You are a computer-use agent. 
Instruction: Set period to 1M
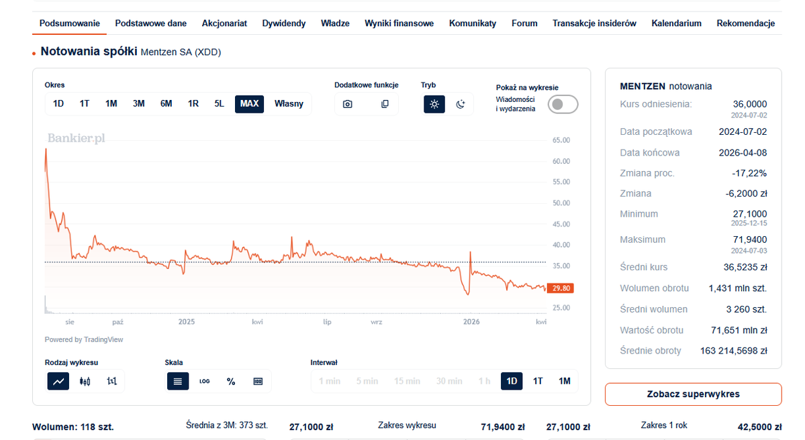[x=111, y=103]
